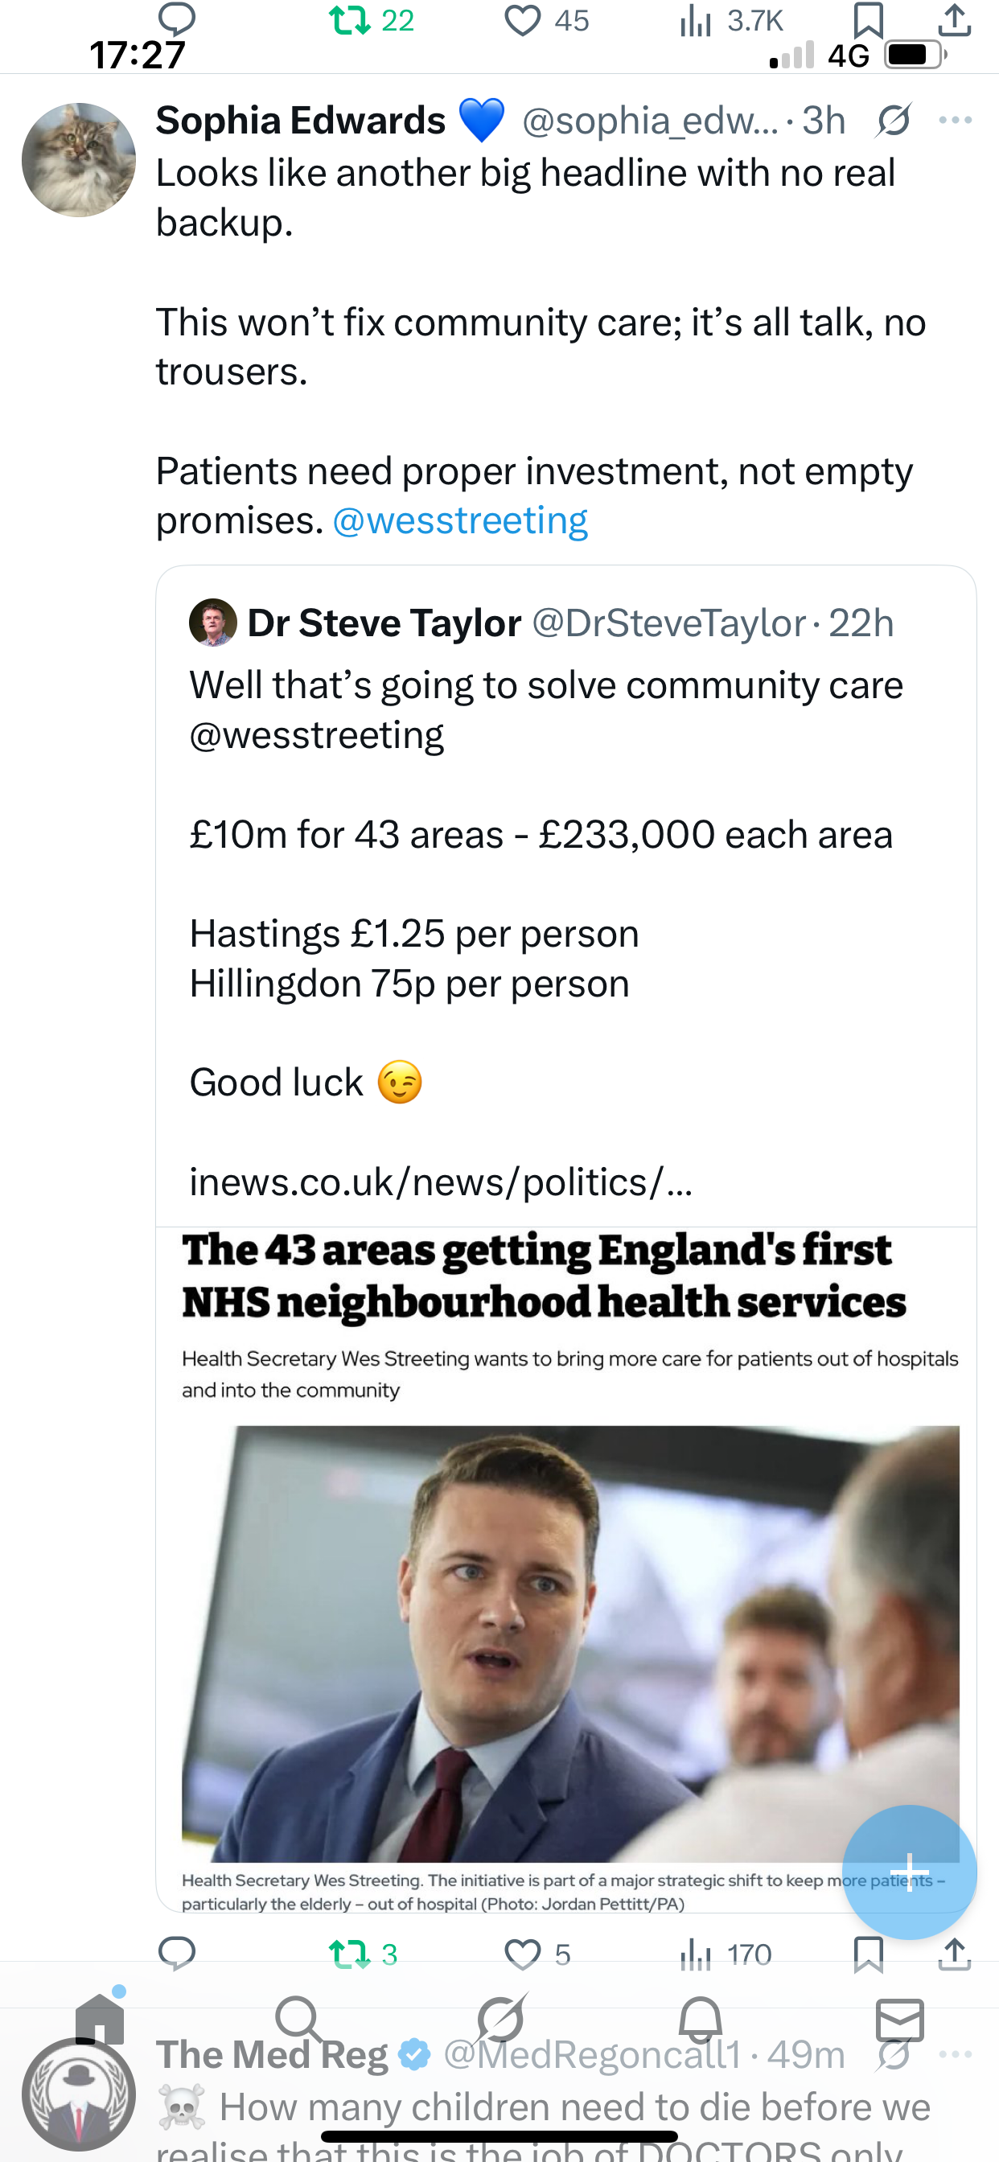The width and height of the screenshot is (999, 2162).
Task: Reply to Sophia Edwards' post
Action: click(x=177, y=1954)
